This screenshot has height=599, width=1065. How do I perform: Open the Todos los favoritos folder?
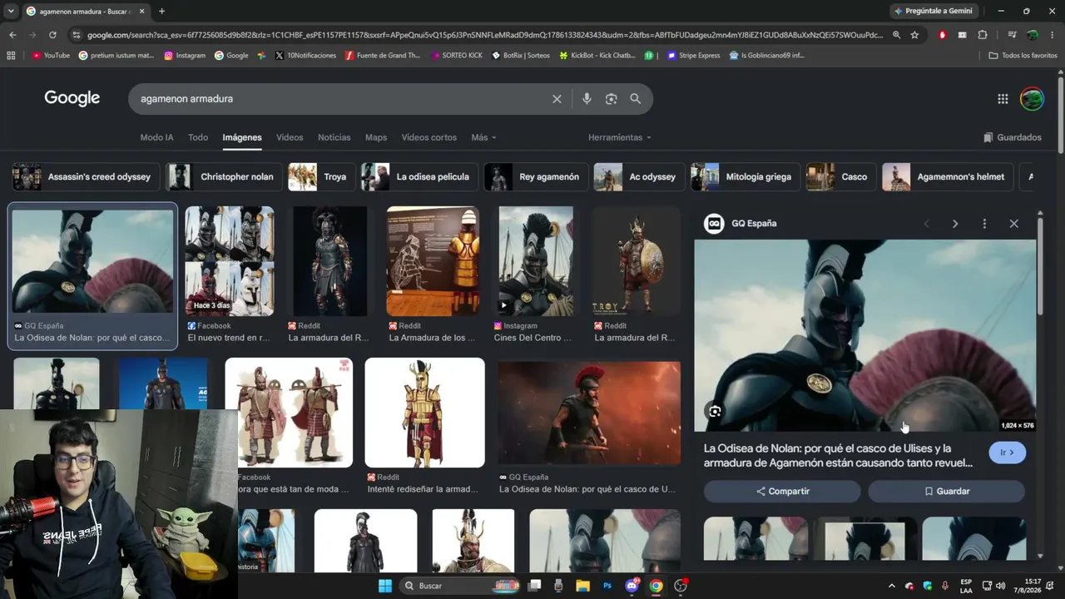click(1023, 56)
